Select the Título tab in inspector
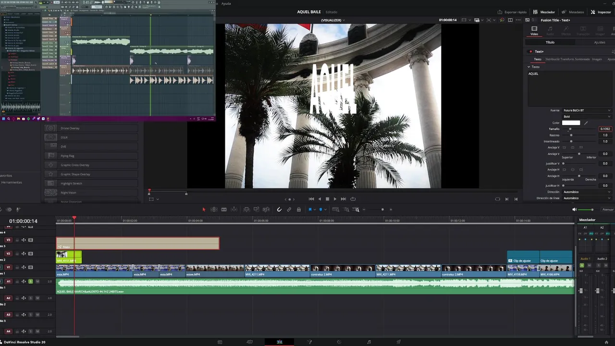The height and width of the screenshot is (346, 615). coord(550,42)
